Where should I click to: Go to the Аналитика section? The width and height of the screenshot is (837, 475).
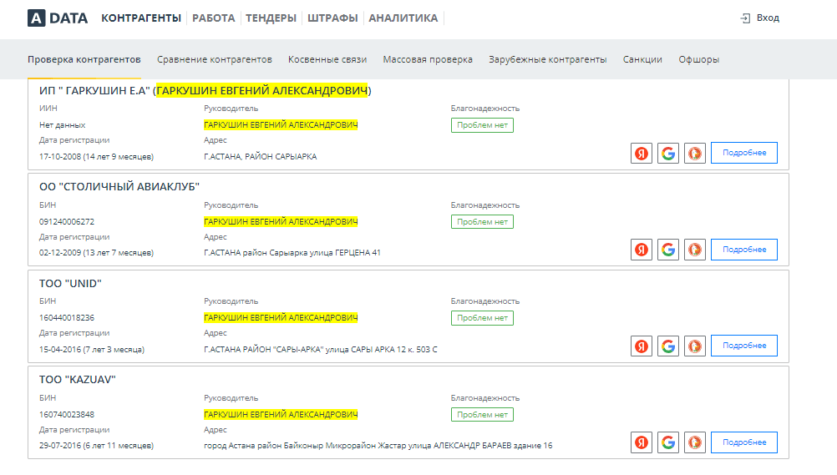tap(403, 18)
